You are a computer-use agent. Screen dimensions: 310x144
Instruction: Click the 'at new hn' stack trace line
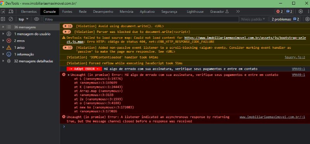(104, 107)
